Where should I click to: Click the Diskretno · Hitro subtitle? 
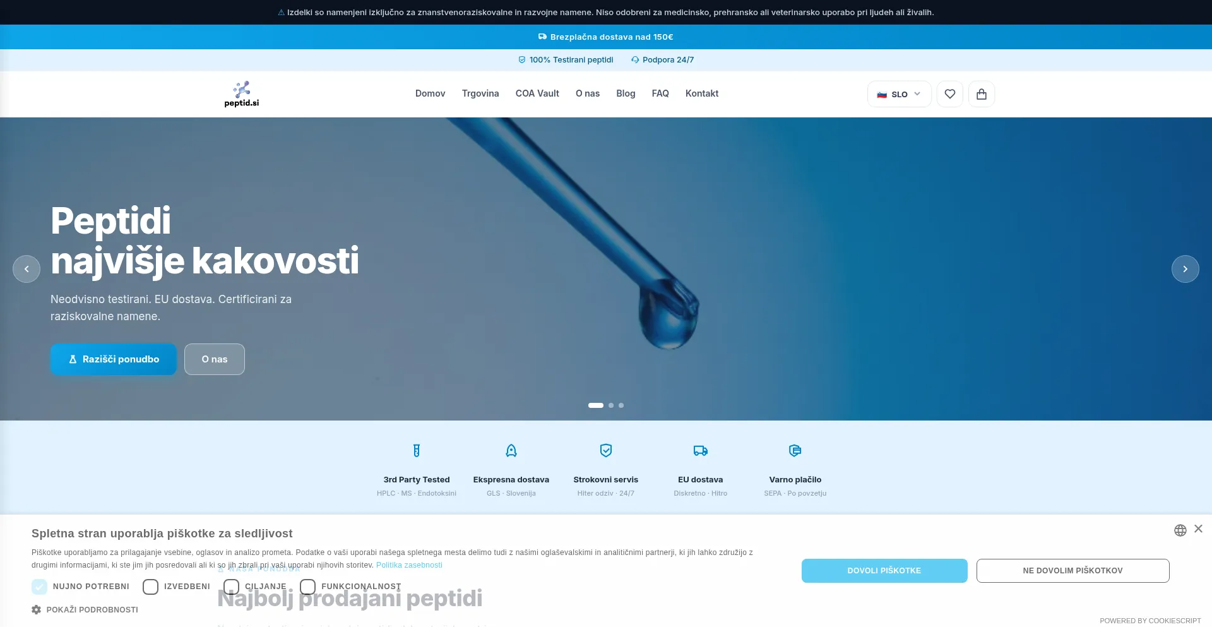click(x=701, y=493)
